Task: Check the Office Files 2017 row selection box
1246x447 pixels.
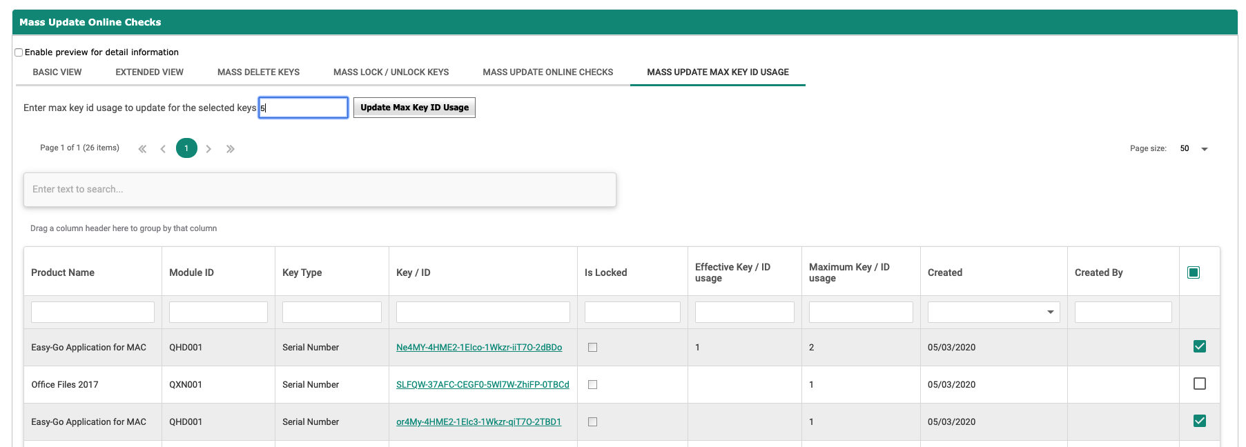Action: tap(1199, 384)
